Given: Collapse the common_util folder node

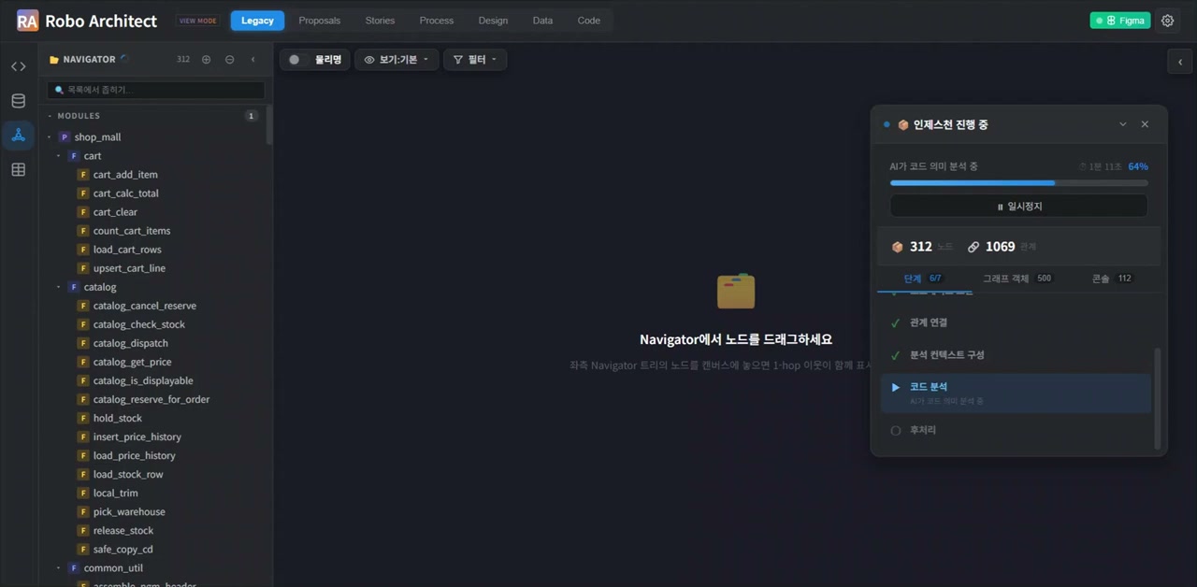Looking at the screenshot, I should [x=59, y=567].
